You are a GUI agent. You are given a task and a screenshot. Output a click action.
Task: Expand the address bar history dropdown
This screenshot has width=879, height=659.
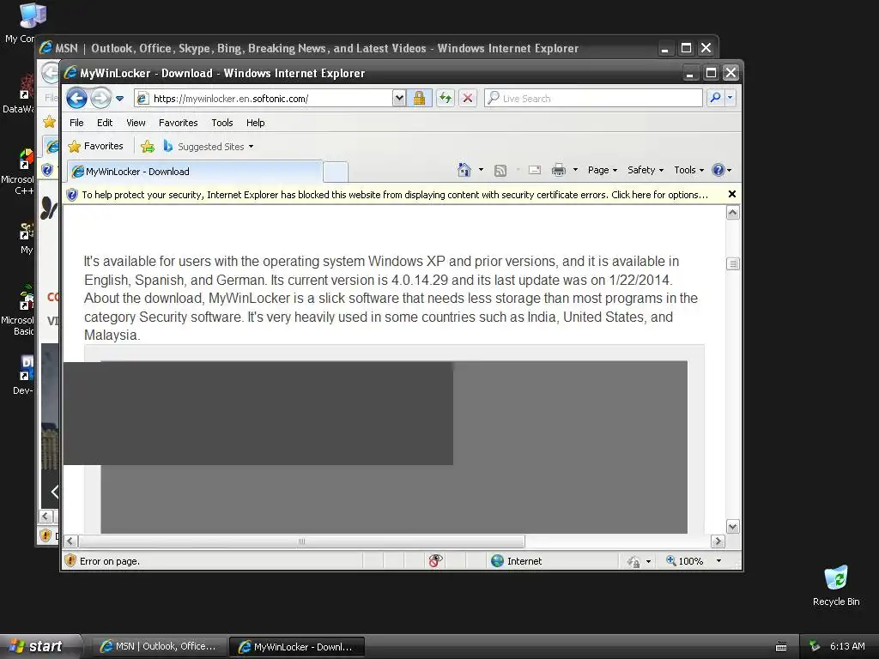tap(398, 99)
